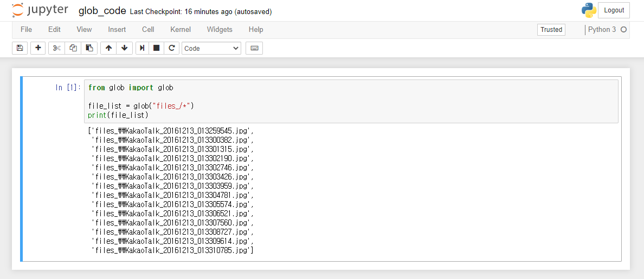Click the Python 3 kernel name
The width and height of the screenshot is (644, 279).
pyautogui.click(x=602, y=30)
